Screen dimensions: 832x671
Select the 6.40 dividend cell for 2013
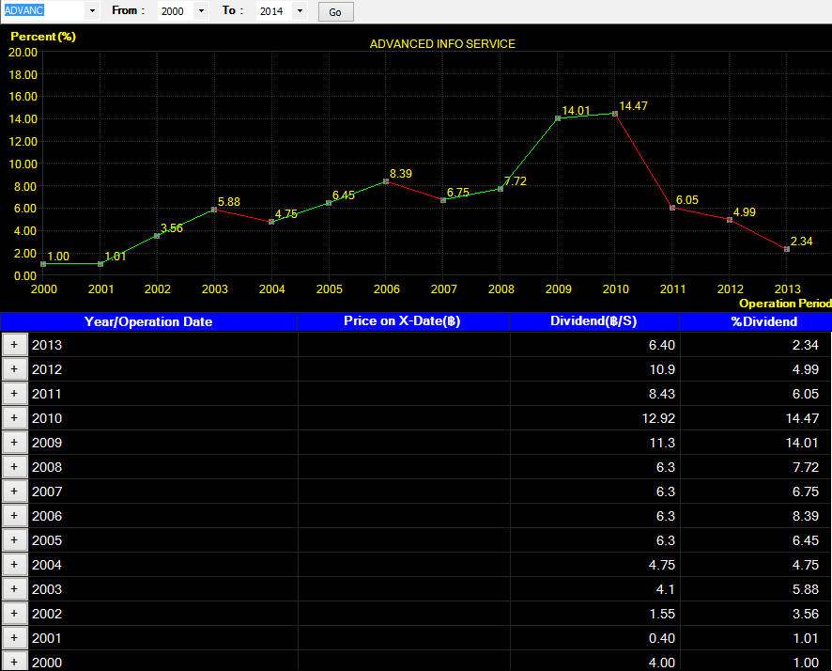(594, 345)
